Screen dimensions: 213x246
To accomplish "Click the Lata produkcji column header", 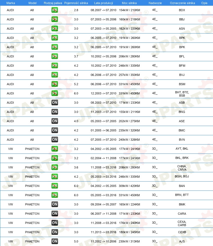I will [104, 3].
